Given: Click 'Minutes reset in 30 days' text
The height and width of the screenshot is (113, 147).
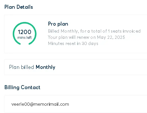Looking at the screenshot, I should pyautogui.click(x=73, y=44).
